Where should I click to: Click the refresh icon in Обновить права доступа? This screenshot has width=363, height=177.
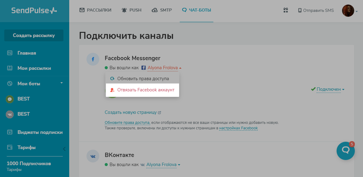[112, 79]
